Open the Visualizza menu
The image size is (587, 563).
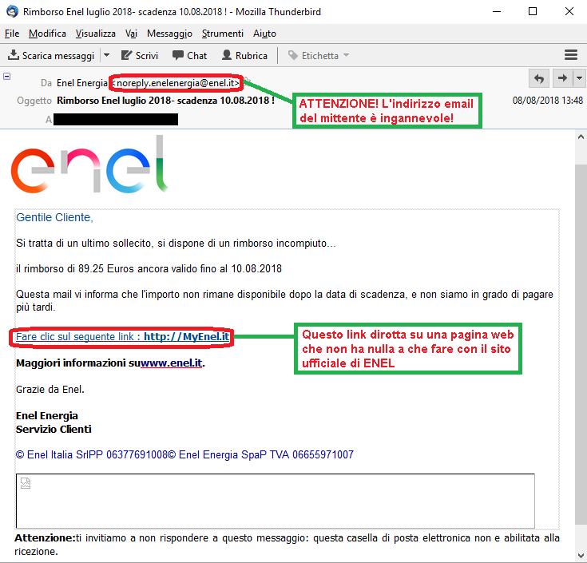coord(96,34)
